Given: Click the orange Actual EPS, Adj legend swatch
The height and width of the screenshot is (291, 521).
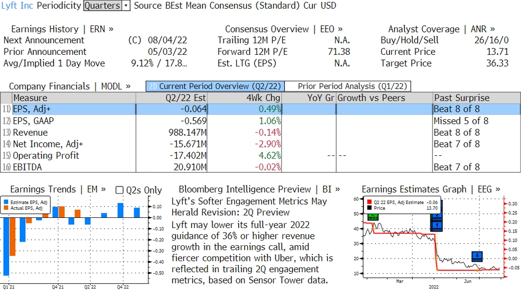Looking at the screenshot, I should 6,208.
